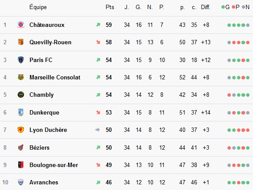Sort the table by Pts column
This screenshot has width=253, height=190.
pos(110,7)
